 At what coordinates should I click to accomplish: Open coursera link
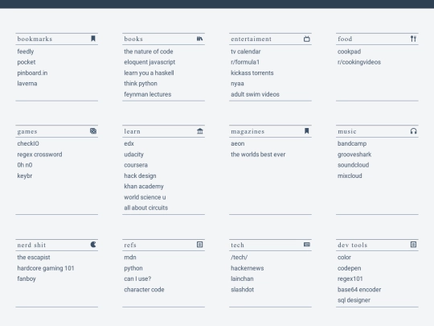point(136,165)
